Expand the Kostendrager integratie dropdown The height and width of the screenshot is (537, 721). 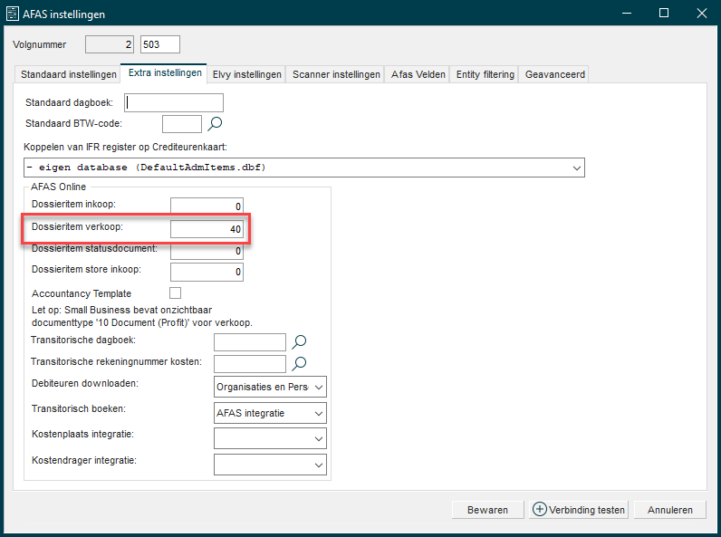(318, 465)
